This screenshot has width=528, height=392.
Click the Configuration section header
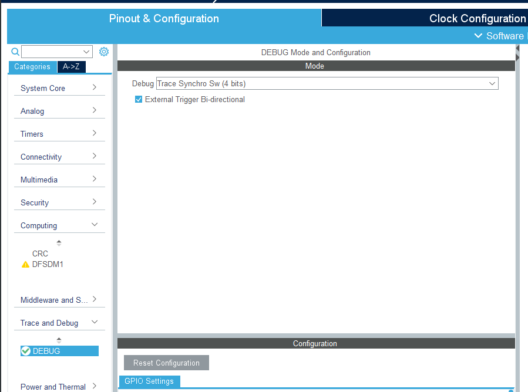(316, 343)
